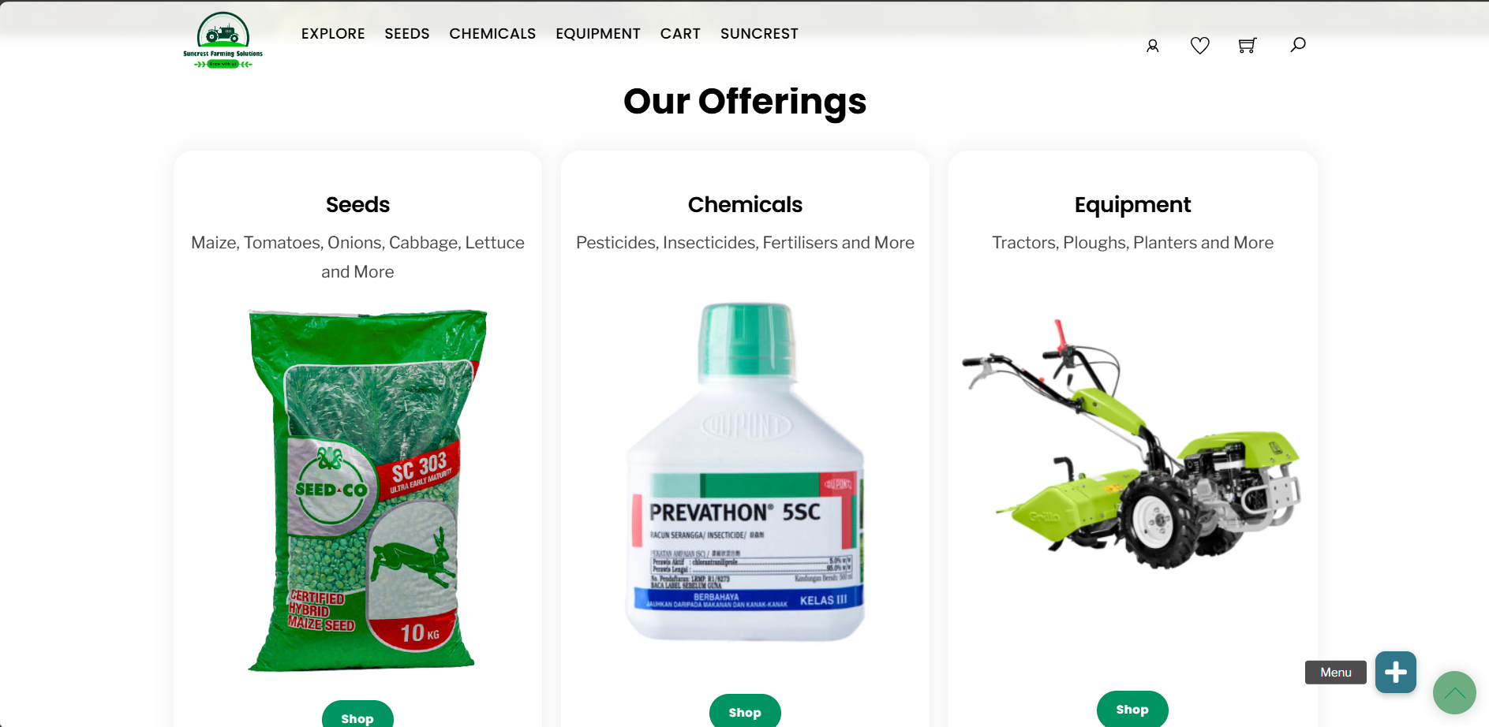
Task: Select CART in the navigation bar
Action: point(680,34)
